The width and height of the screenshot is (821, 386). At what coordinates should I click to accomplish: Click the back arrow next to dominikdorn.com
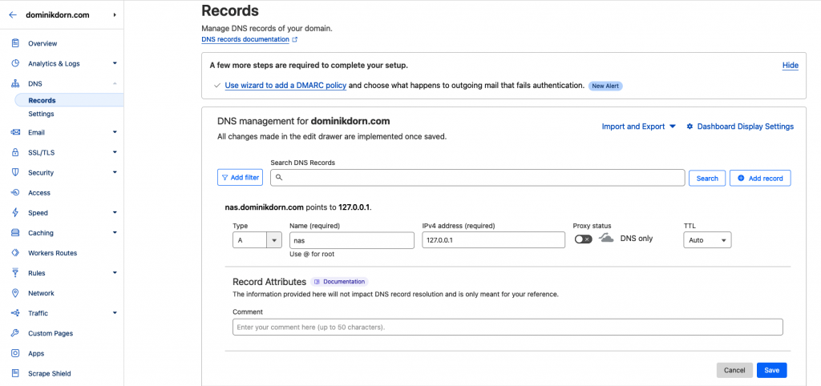click(x=12, y=14)
